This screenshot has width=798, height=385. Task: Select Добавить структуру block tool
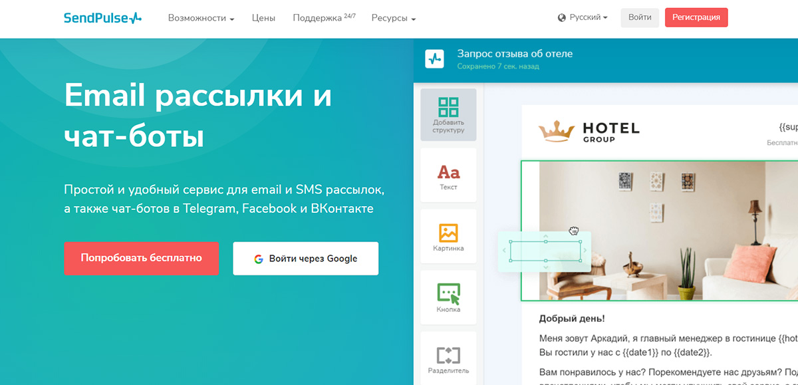pos(448,114)
